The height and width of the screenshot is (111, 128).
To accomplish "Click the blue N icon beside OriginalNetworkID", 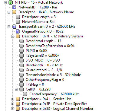I will 18,31.
